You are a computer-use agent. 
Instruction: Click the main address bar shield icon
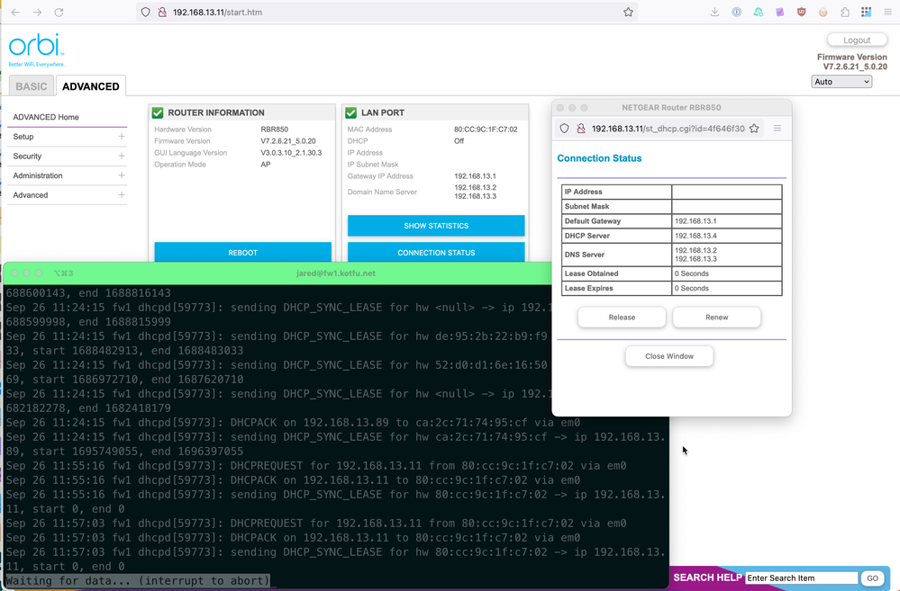pos(145,13)
